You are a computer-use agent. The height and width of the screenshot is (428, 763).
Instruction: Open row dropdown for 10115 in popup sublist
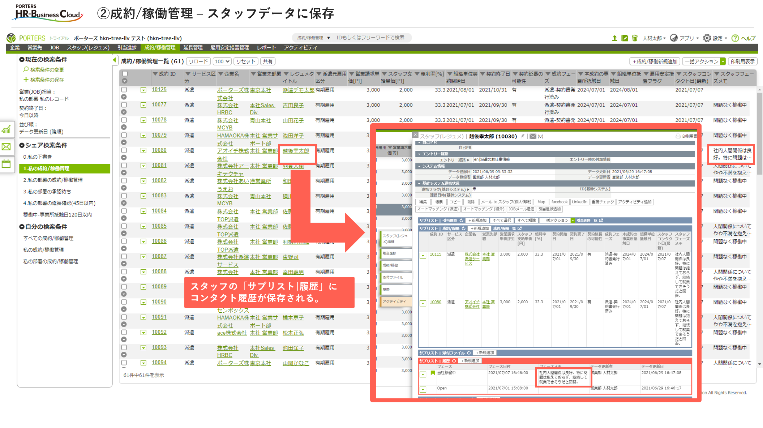coord(423,256)
